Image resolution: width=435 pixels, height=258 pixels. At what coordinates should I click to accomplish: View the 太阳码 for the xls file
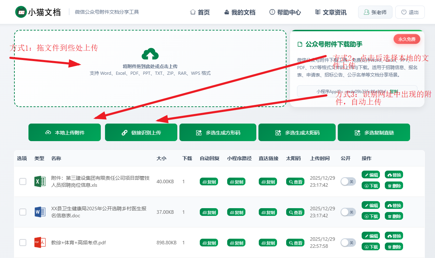tap(295, 182)
